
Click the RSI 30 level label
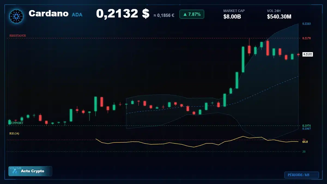coord(304,152)
